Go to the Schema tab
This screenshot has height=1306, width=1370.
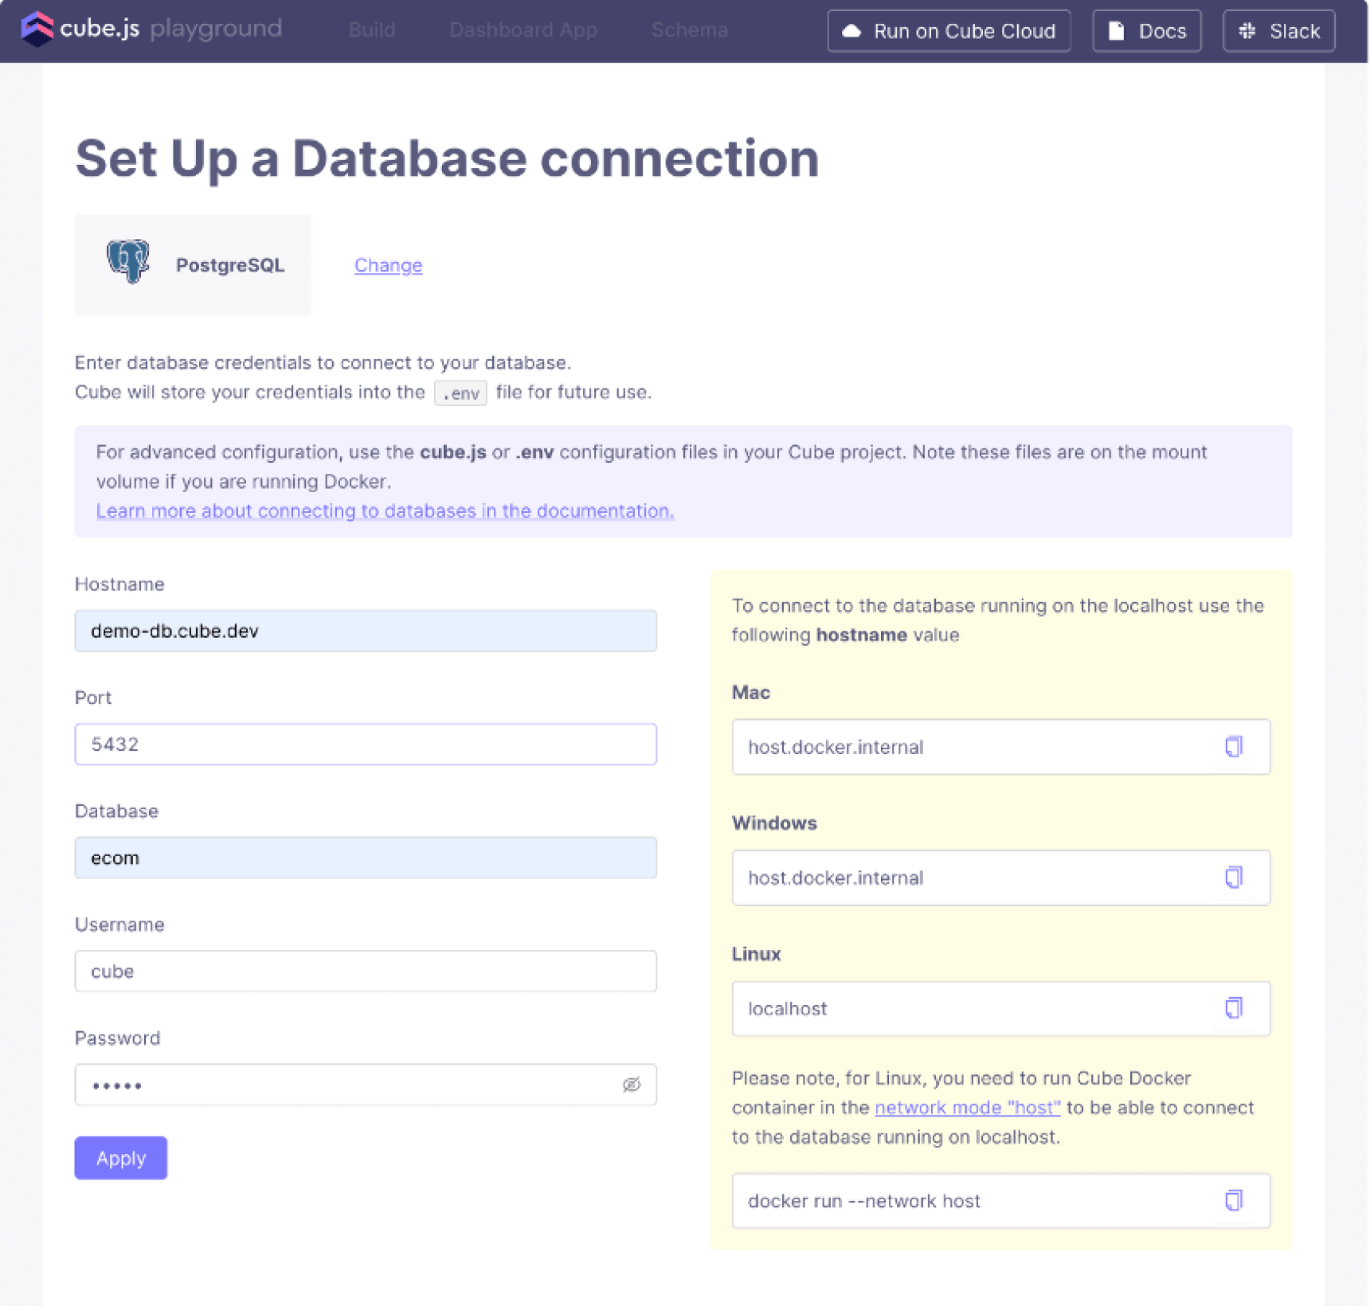[x=690, y=30]
